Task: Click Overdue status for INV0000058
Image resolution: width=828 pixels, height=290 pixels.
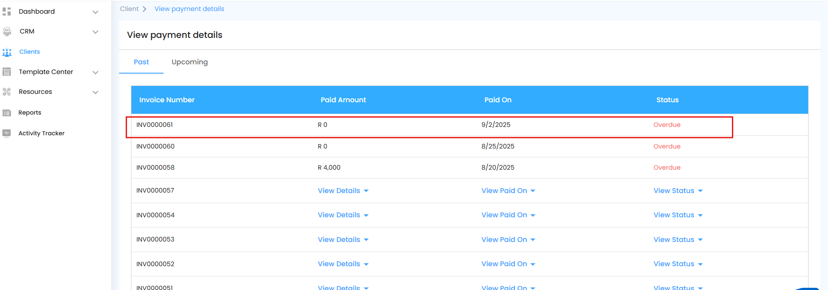Action: click(x=667, y=167)
